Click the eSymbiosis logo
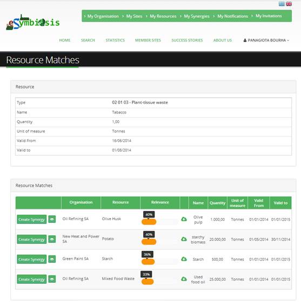The height and width of the screenshot is (306, 301). coord(33,23)
